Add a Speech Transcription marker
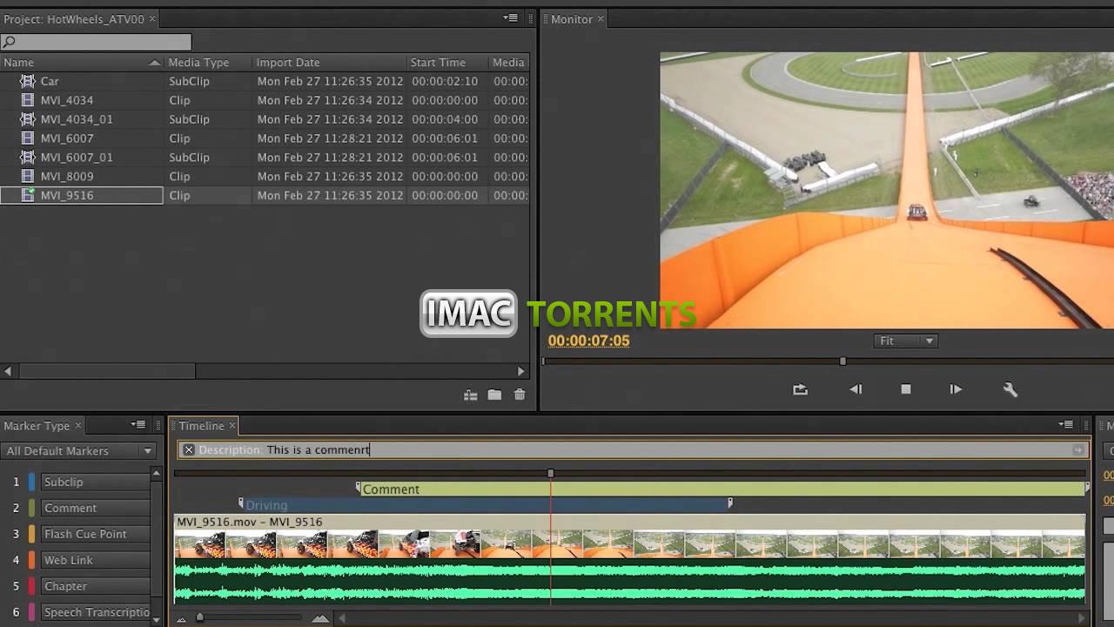 point(97,612)
